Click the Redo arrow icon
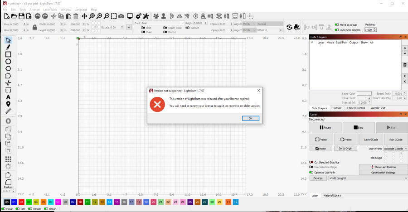The image size is (408, 212). [x=45, y=16]
